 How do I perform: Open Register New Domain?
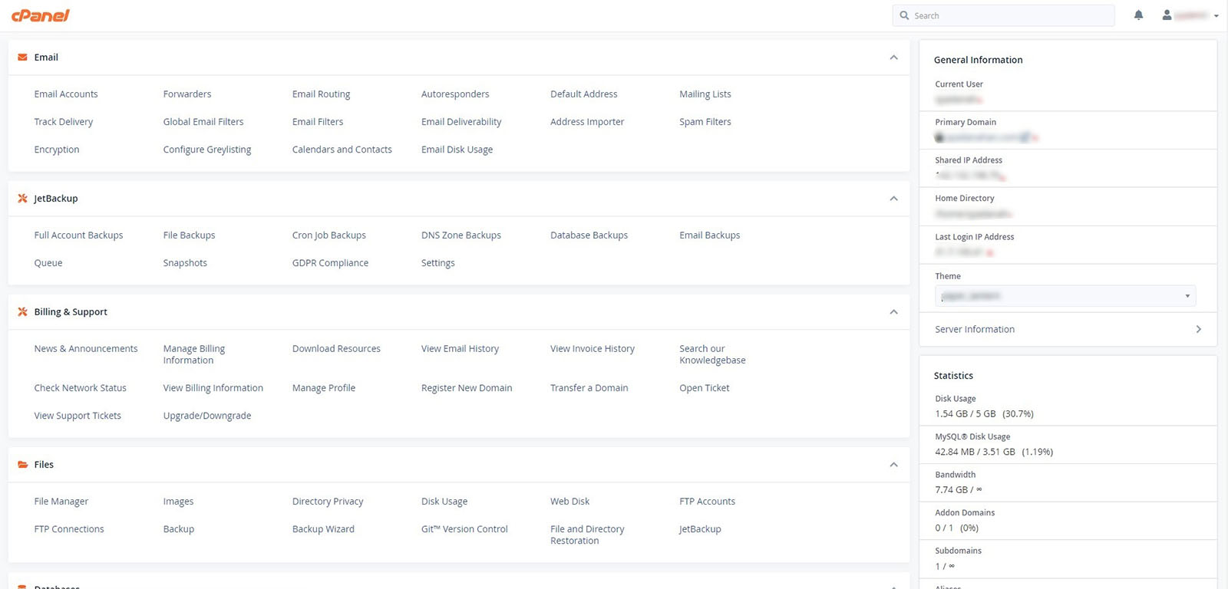(x=466, y=388)
